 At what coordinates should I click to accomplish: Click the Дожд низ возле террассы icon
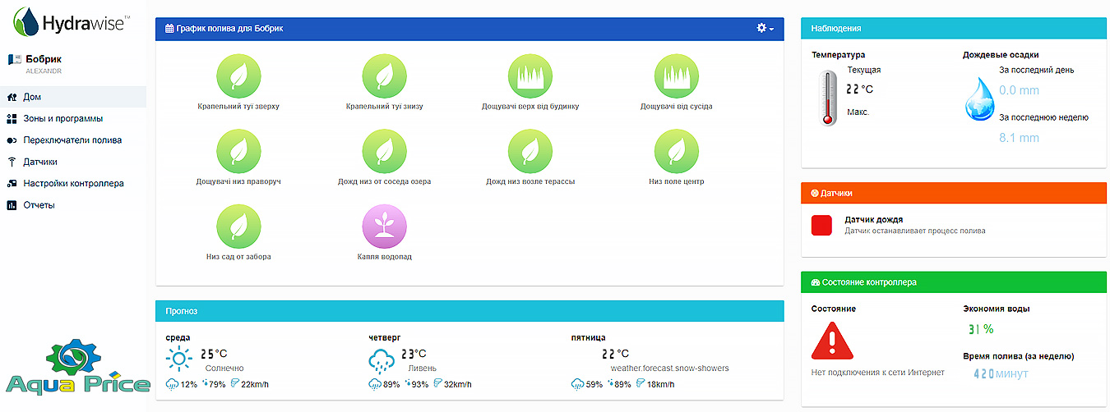[x=530, y=151]
